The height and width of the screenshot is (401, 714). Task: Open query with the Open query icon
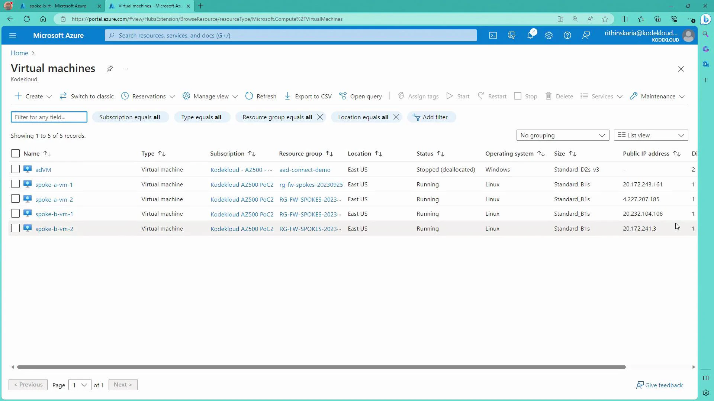343,96
